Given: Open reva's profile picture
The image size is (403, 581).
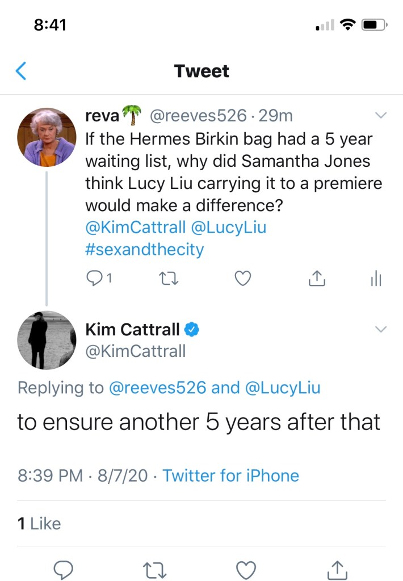Looking at the screenshot, I should pyautogui.click(x=47, y=137).
